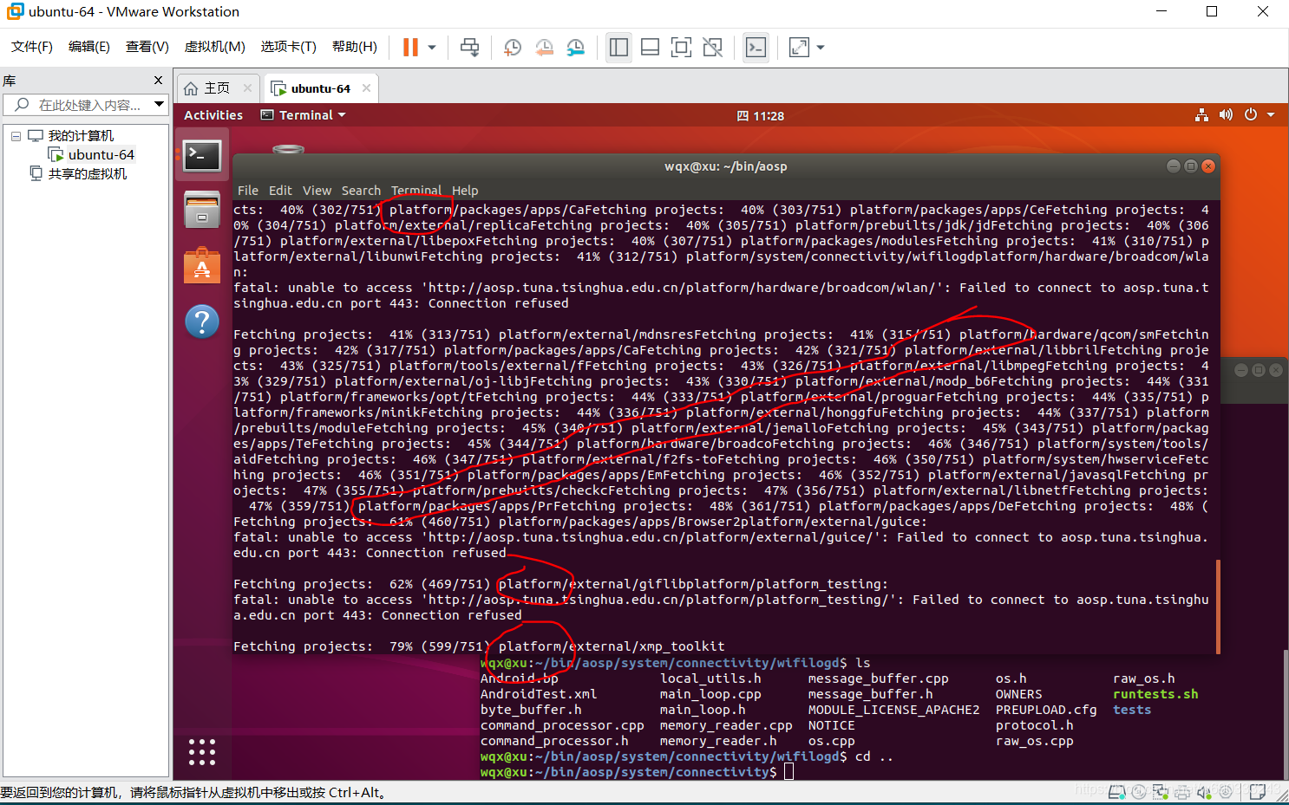Open the 查看(V) menu
Viewport: 1289px width, 805px height.
coord(147,47)
